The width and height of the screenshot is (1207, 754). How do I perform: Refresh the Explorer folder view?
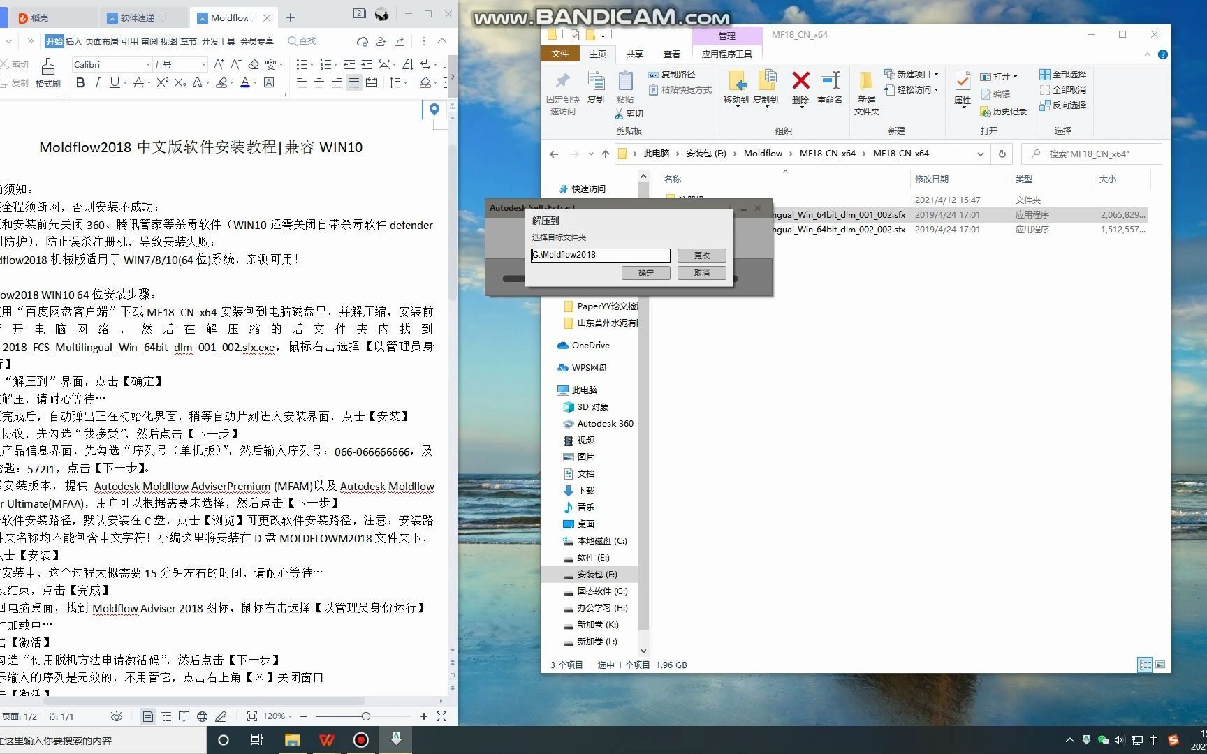click(x=1002, y=154)
